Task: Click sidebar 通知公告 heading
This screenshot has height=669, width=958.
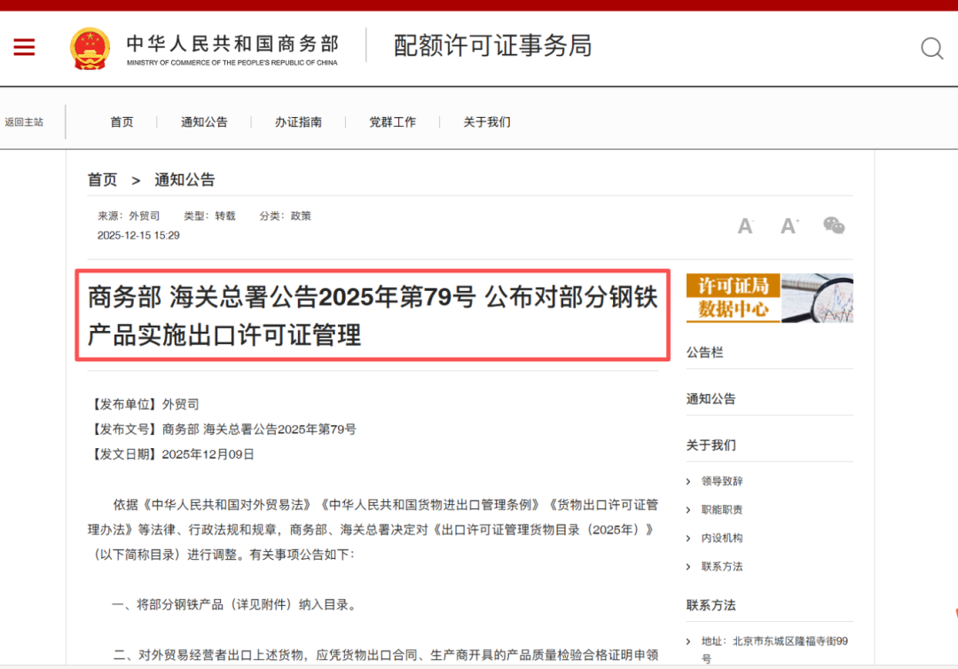Action: (x=711, y=399)
